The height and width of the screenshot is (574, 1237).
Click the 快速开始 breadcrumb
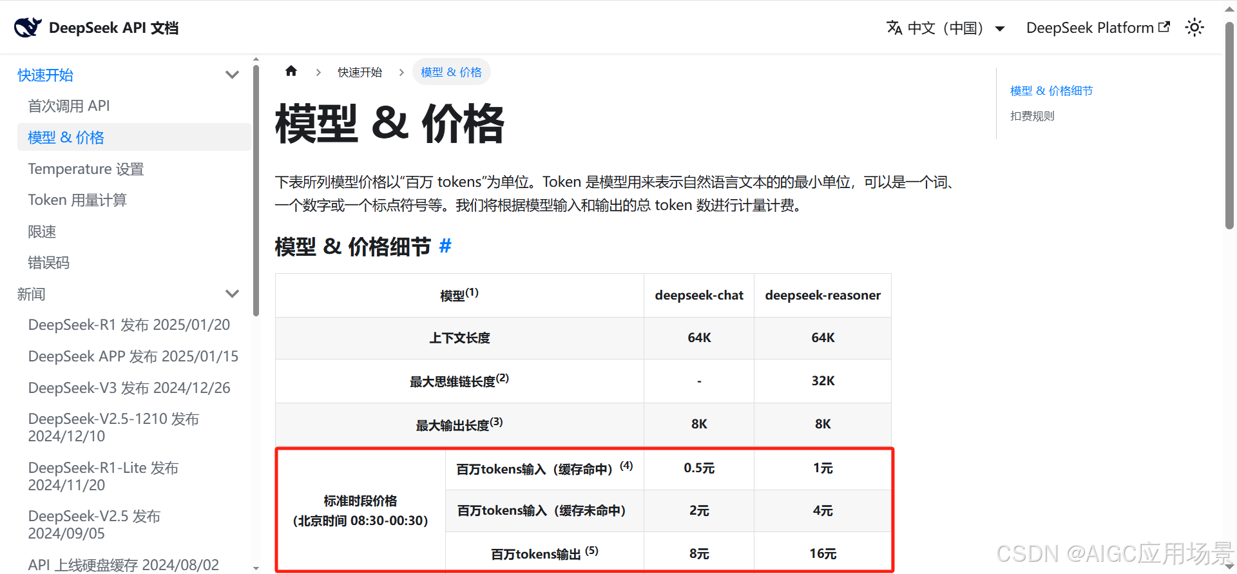click(x=360, y=72)
